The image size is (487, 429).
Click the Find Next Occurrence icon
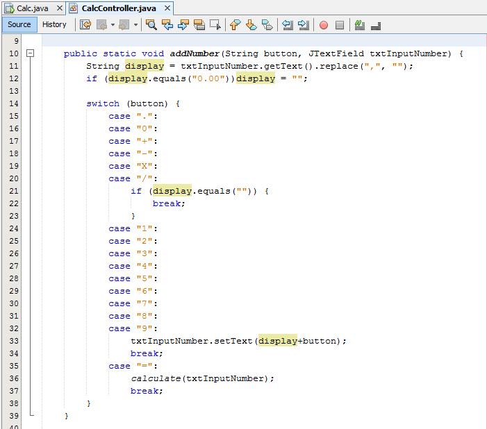click(183, 24)
